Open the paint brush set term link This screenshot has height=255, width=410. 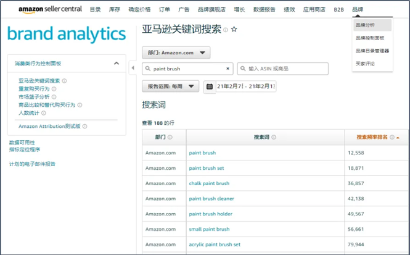point(207,168)
